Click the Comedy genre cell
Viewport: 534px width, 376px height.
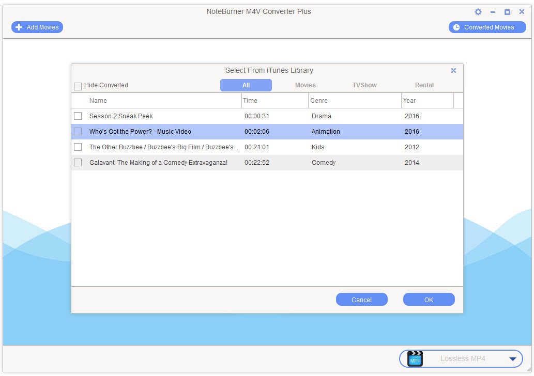point(324,163)
